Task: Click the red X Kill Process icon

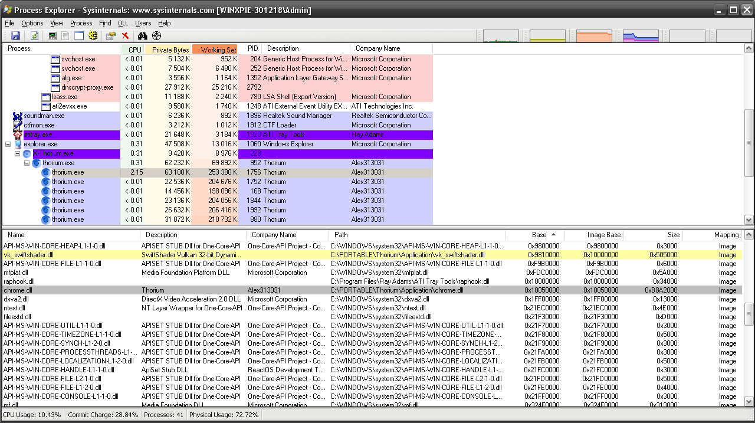Action: coord(125,36)
